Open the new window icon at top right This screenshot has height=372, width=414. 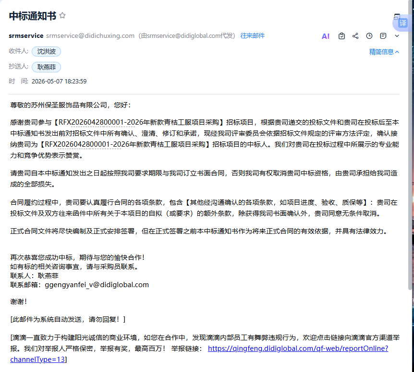(x=397, y=17)
